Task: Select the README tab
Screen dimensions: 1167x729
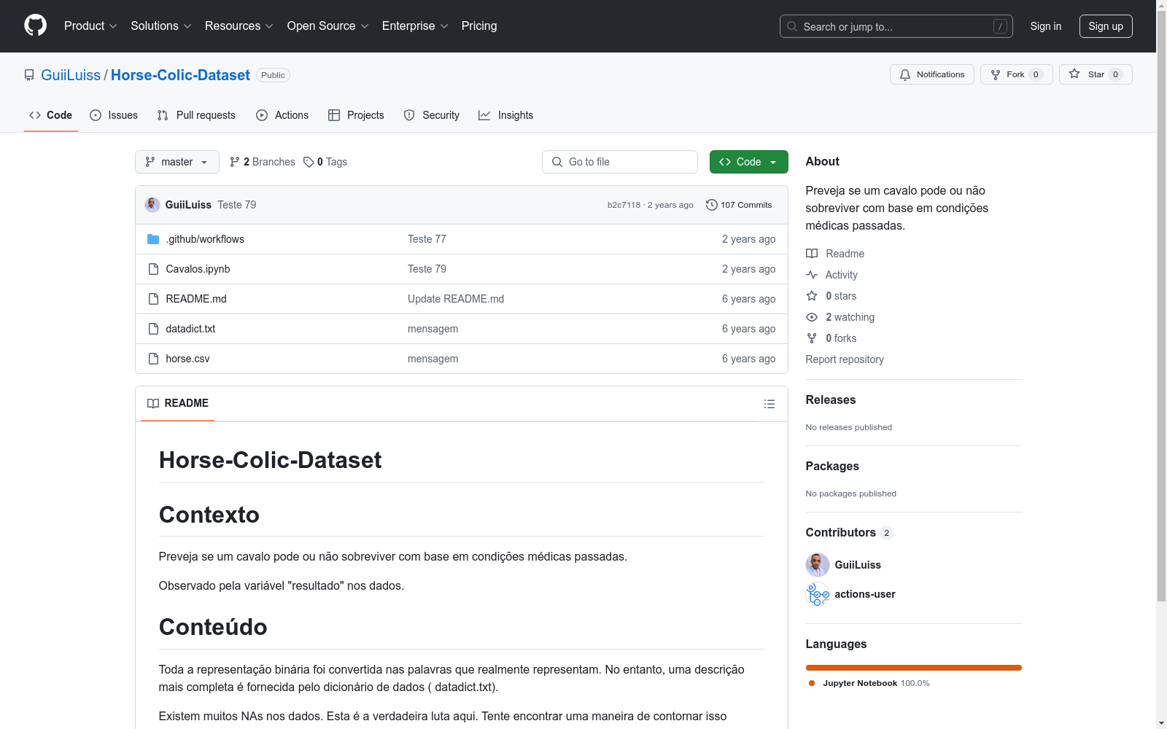Action: coord(178,403)
